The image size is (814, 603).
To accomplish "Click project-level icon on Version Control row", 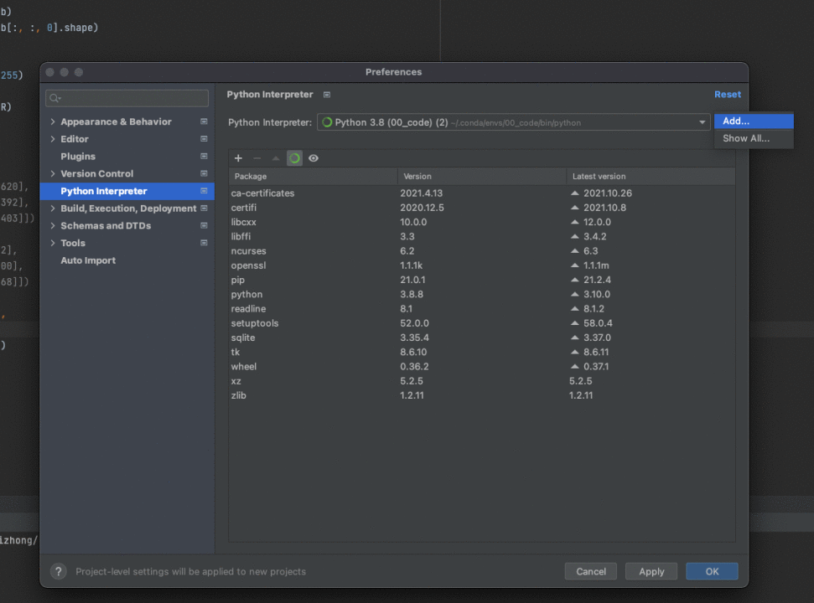I will pyautogui.click(x=204, y=173).
